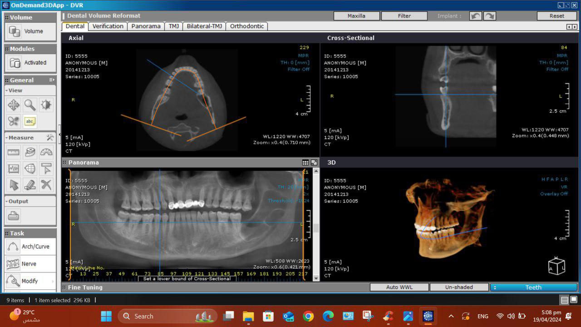Click the Print icon under Output

pos(14,216)
